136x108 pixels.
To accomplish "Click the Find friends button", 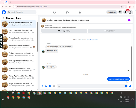I will (x=112, y=12).
